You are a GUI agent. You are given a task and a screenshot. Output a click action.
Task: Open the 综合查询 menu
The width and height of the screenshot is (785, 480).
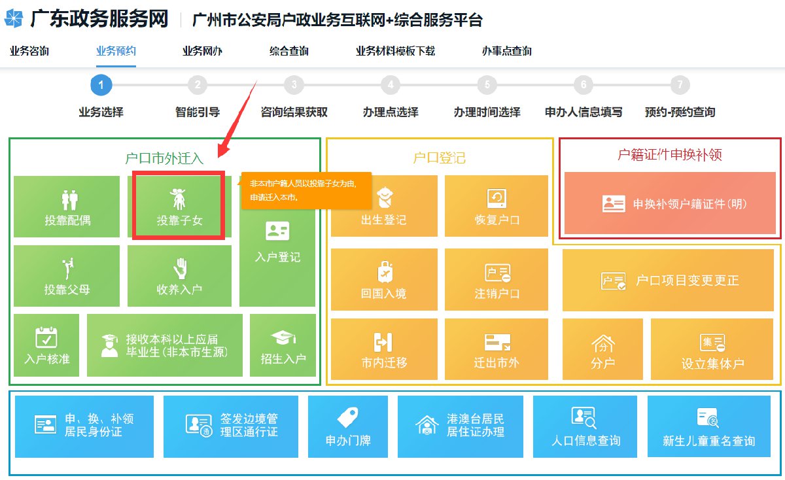[x=288, y=50]
